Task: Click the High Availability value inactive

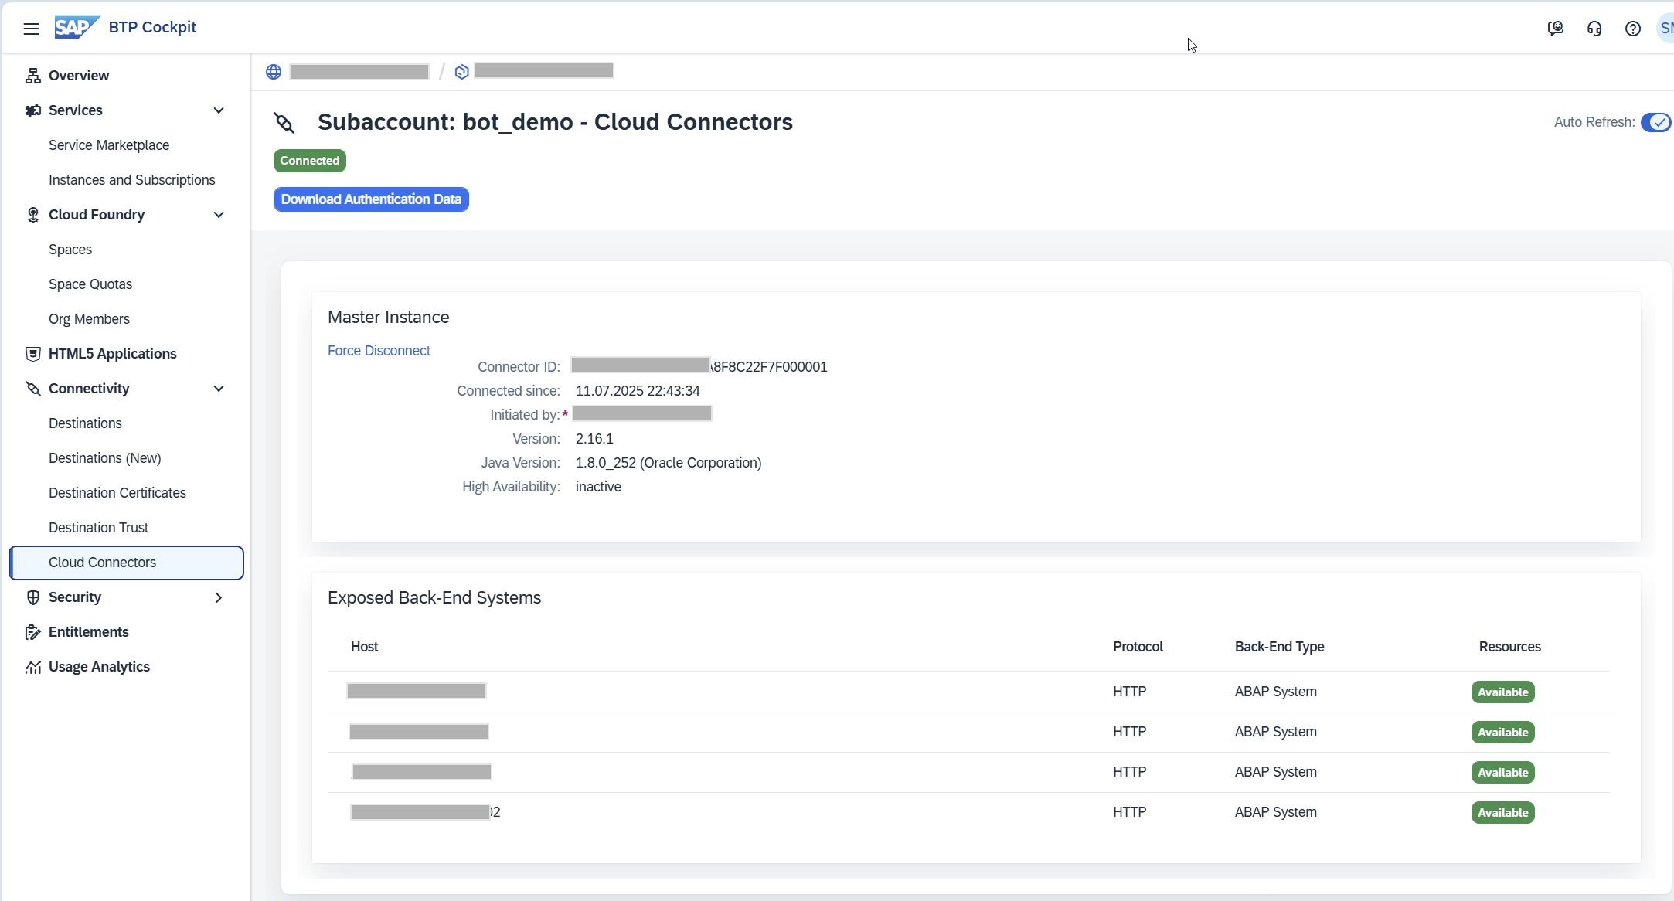Action: pyautogui.click(x=598, y=487)
